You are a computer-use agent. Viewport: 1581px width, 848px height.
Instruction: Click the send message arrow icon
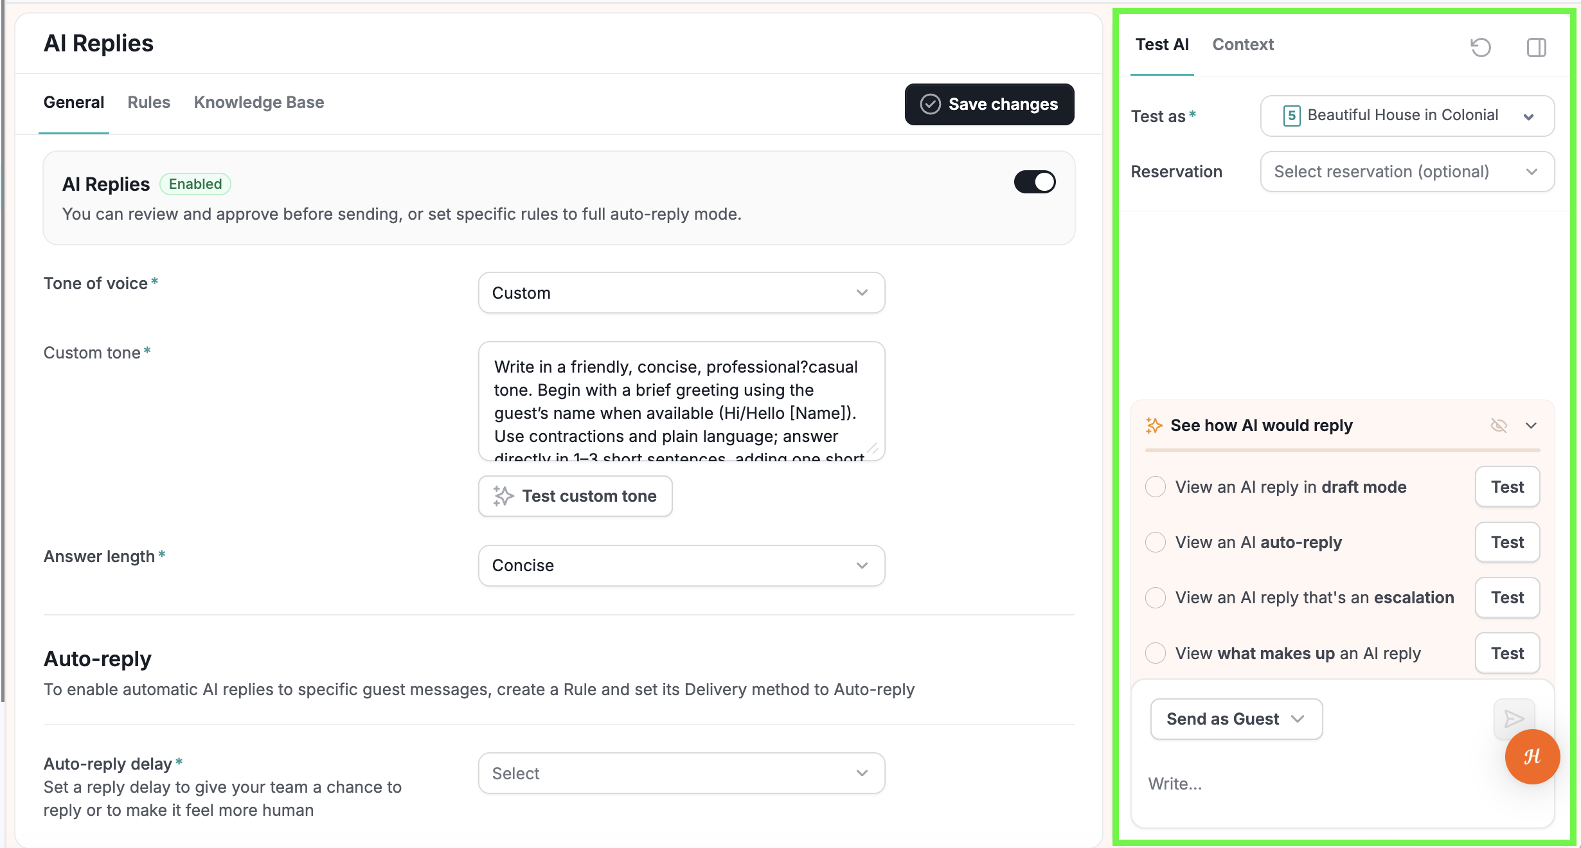(x=1514, y=719)
